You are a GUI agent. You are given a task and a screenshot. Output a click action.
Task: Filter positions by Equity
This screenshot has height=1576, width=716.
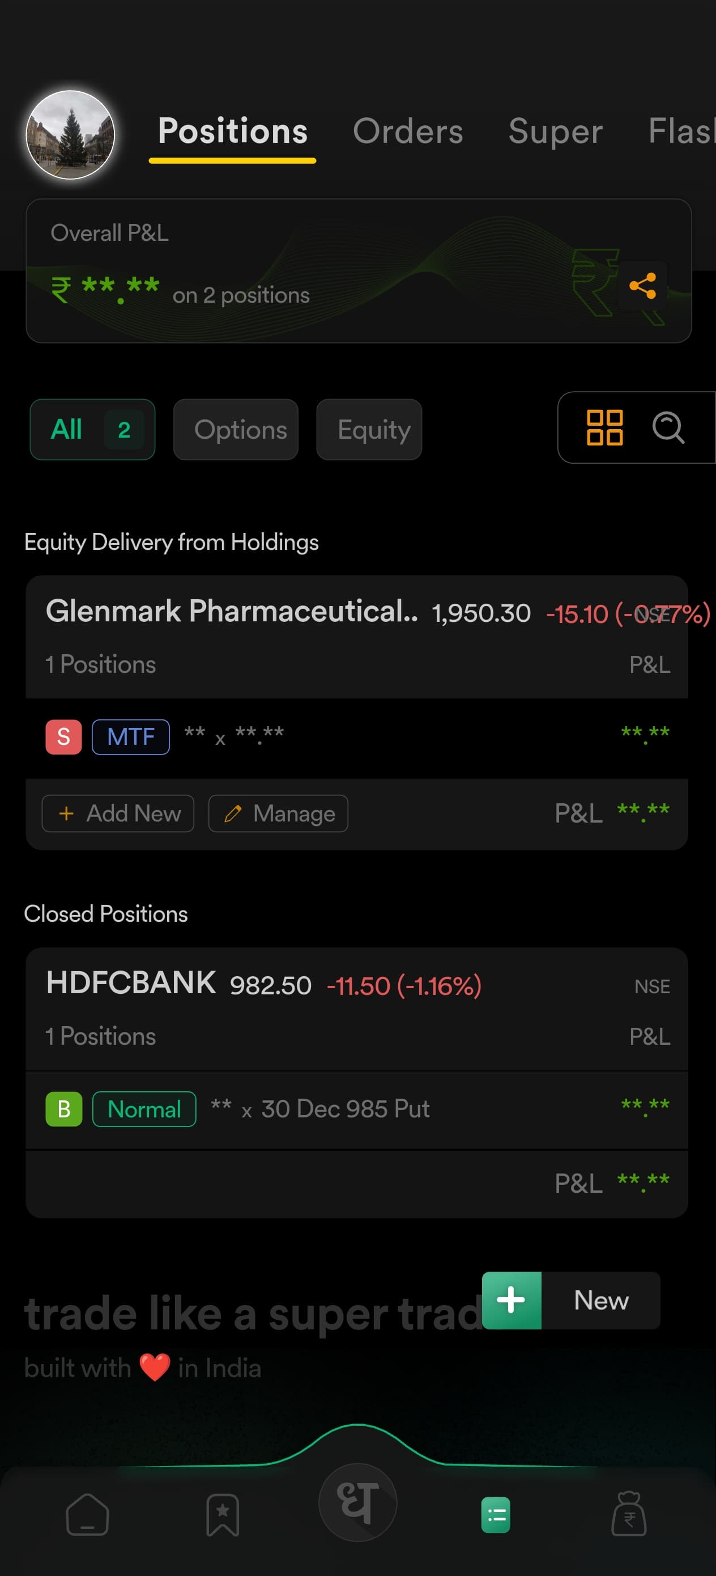coord(369,430)
